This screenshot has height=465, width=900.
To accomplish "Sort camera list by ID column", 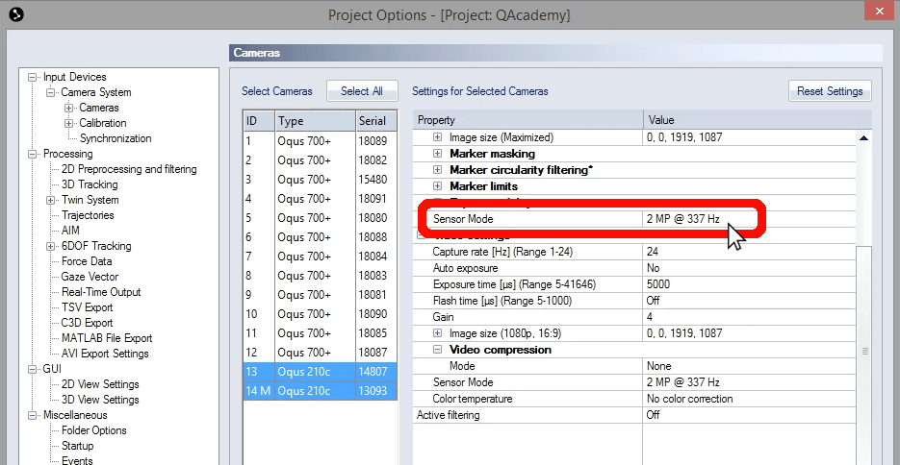I will click(259, 121).
